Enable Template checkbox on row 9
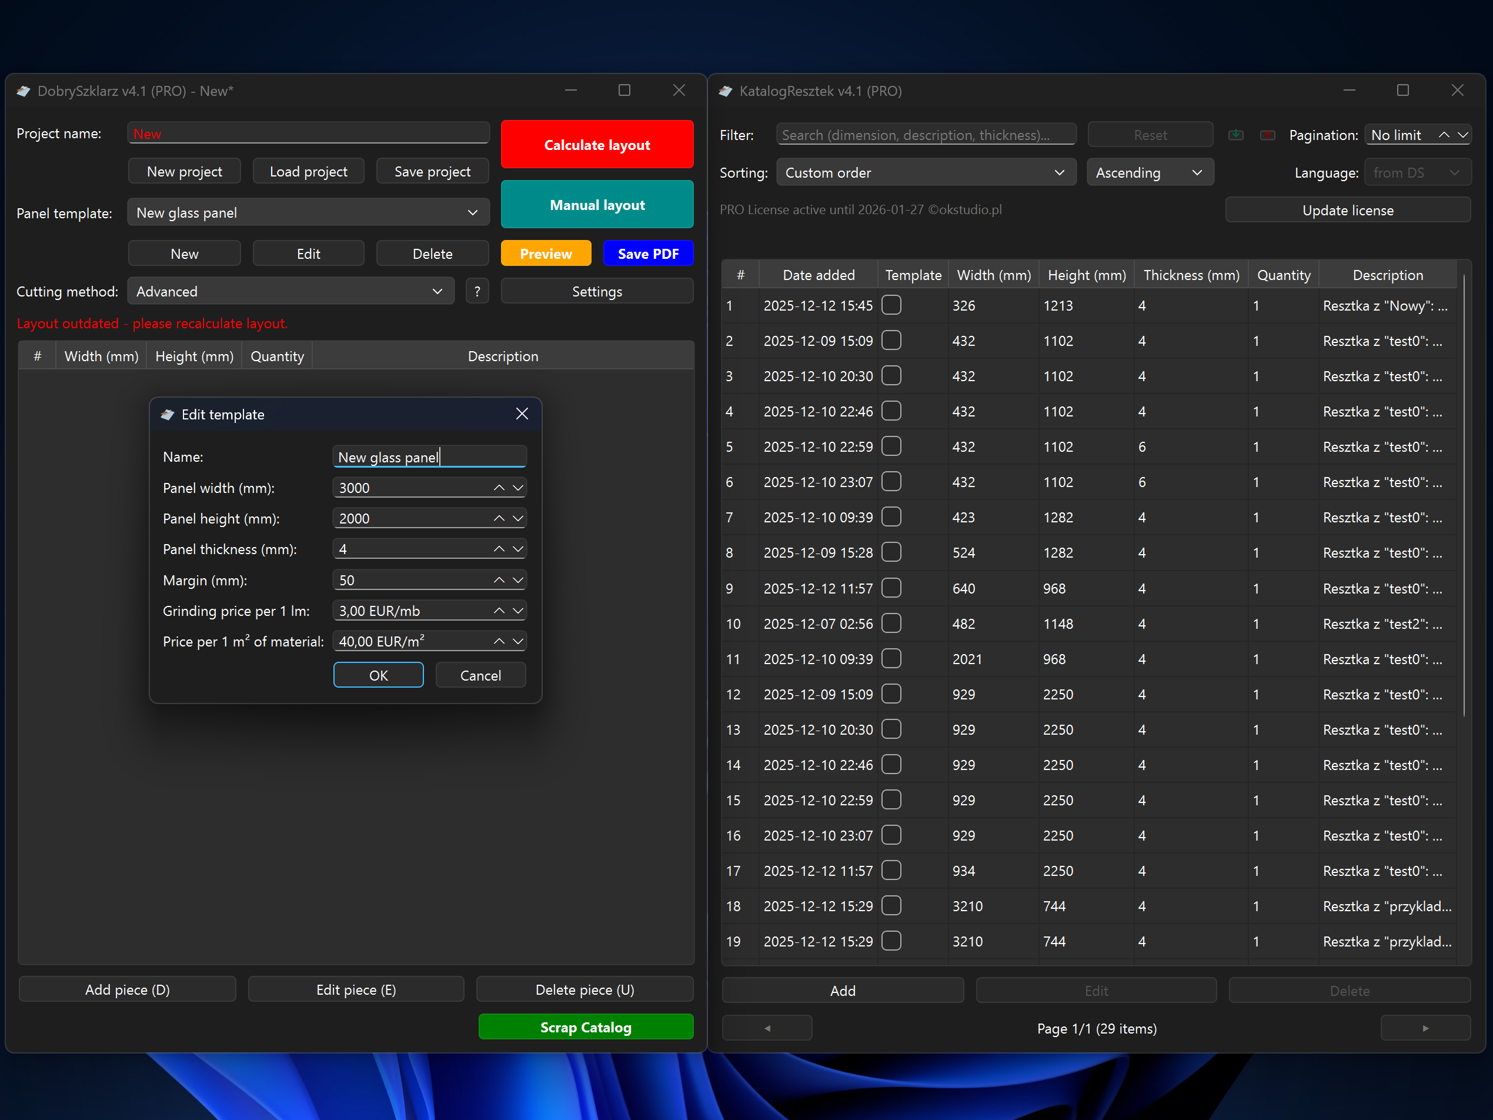 click(891, 588)
